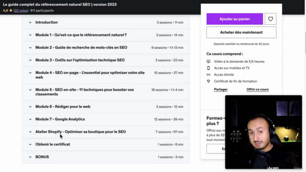Select the BONUS section title
Image resolution: width=306 pixels, height=172 pixels.
(42, 157)
